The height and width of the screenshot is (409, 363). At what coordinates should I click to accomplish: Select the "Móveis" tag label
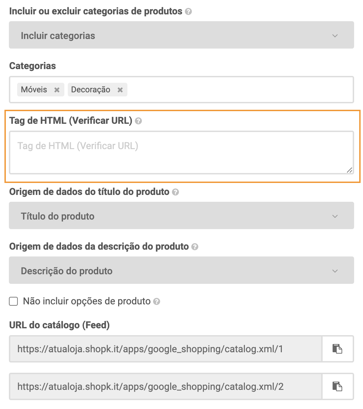click(34, 90)
